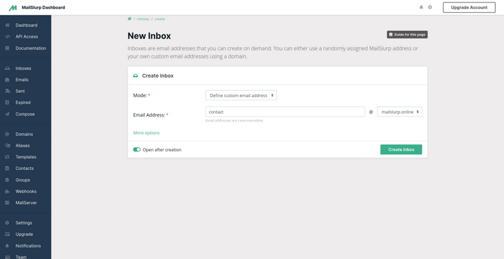The width and height of the screenshot is (504, 259).
Task: Open the notifications bell in header
Action: [x=421, y=7]
